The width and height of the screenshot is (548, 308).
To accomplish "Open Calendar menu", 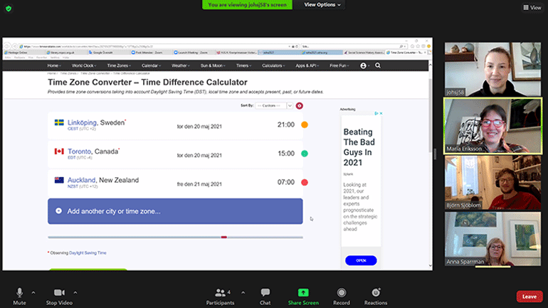I will click(151, 65).
